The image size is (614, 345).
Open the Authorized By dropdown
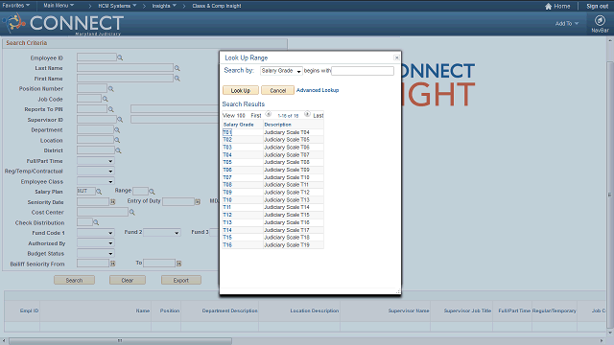point(96,243)
